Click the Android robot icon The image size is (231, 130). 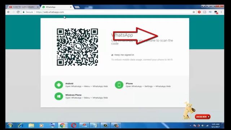58,85
